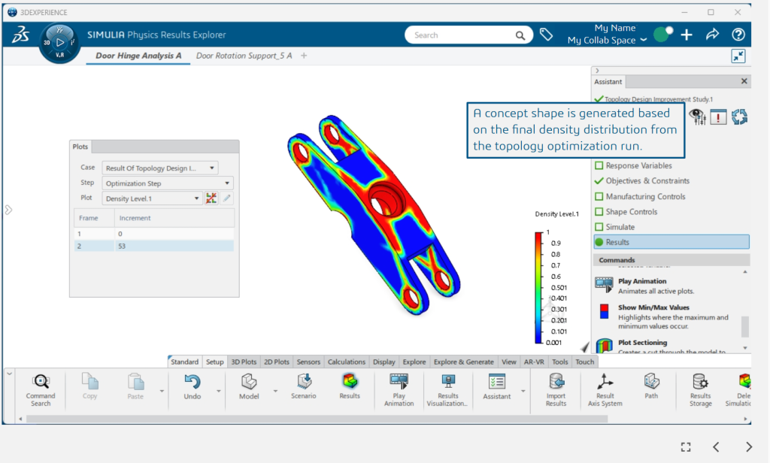Click the bottom toolbar horizontal scrollbar
The image size is (770, 463).
tap(317, 419)
